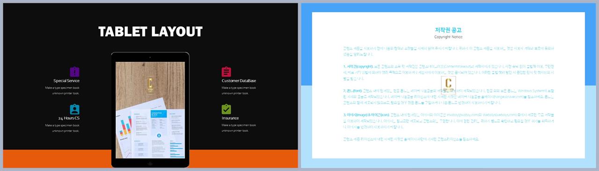The width and height of the screenshot is (599, 171).
Task: Click the 3. 이미지(image) & 아이콘(icon) paragraph
Action: [x=448, y=120]
